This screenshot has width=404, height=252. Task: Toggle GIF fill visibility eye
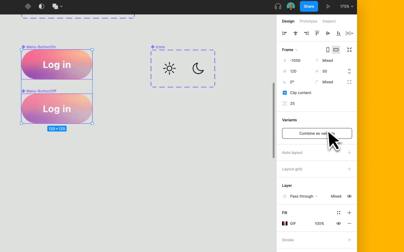[x=339, y=224]
